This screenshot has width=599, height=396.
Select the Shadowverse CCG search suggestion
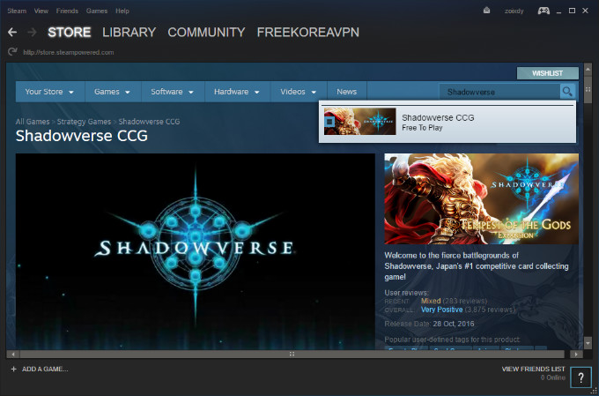pos(447,122)
